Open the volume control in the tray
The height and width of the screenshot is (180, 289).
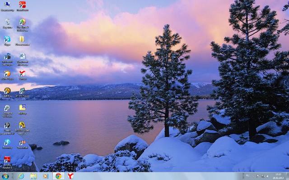tap(268, 176)
